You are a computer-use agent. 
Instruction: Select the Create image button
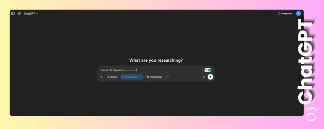pyautogui.click(x=154, y=77)
